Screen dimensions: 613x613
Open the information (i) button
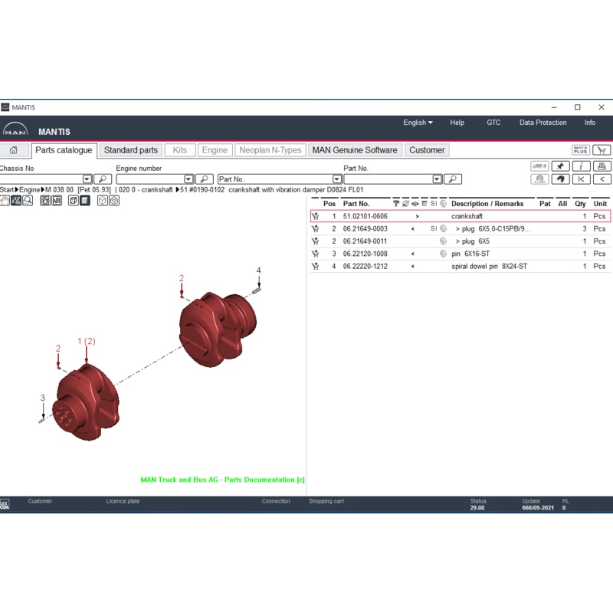click(582, 166)
